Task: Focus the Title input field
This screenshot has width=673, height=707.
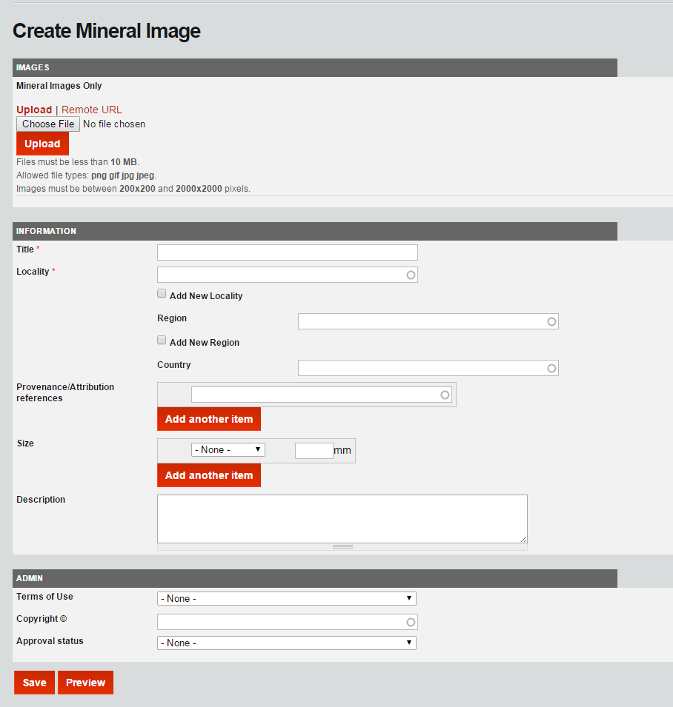Action: [x=288, y=252]
